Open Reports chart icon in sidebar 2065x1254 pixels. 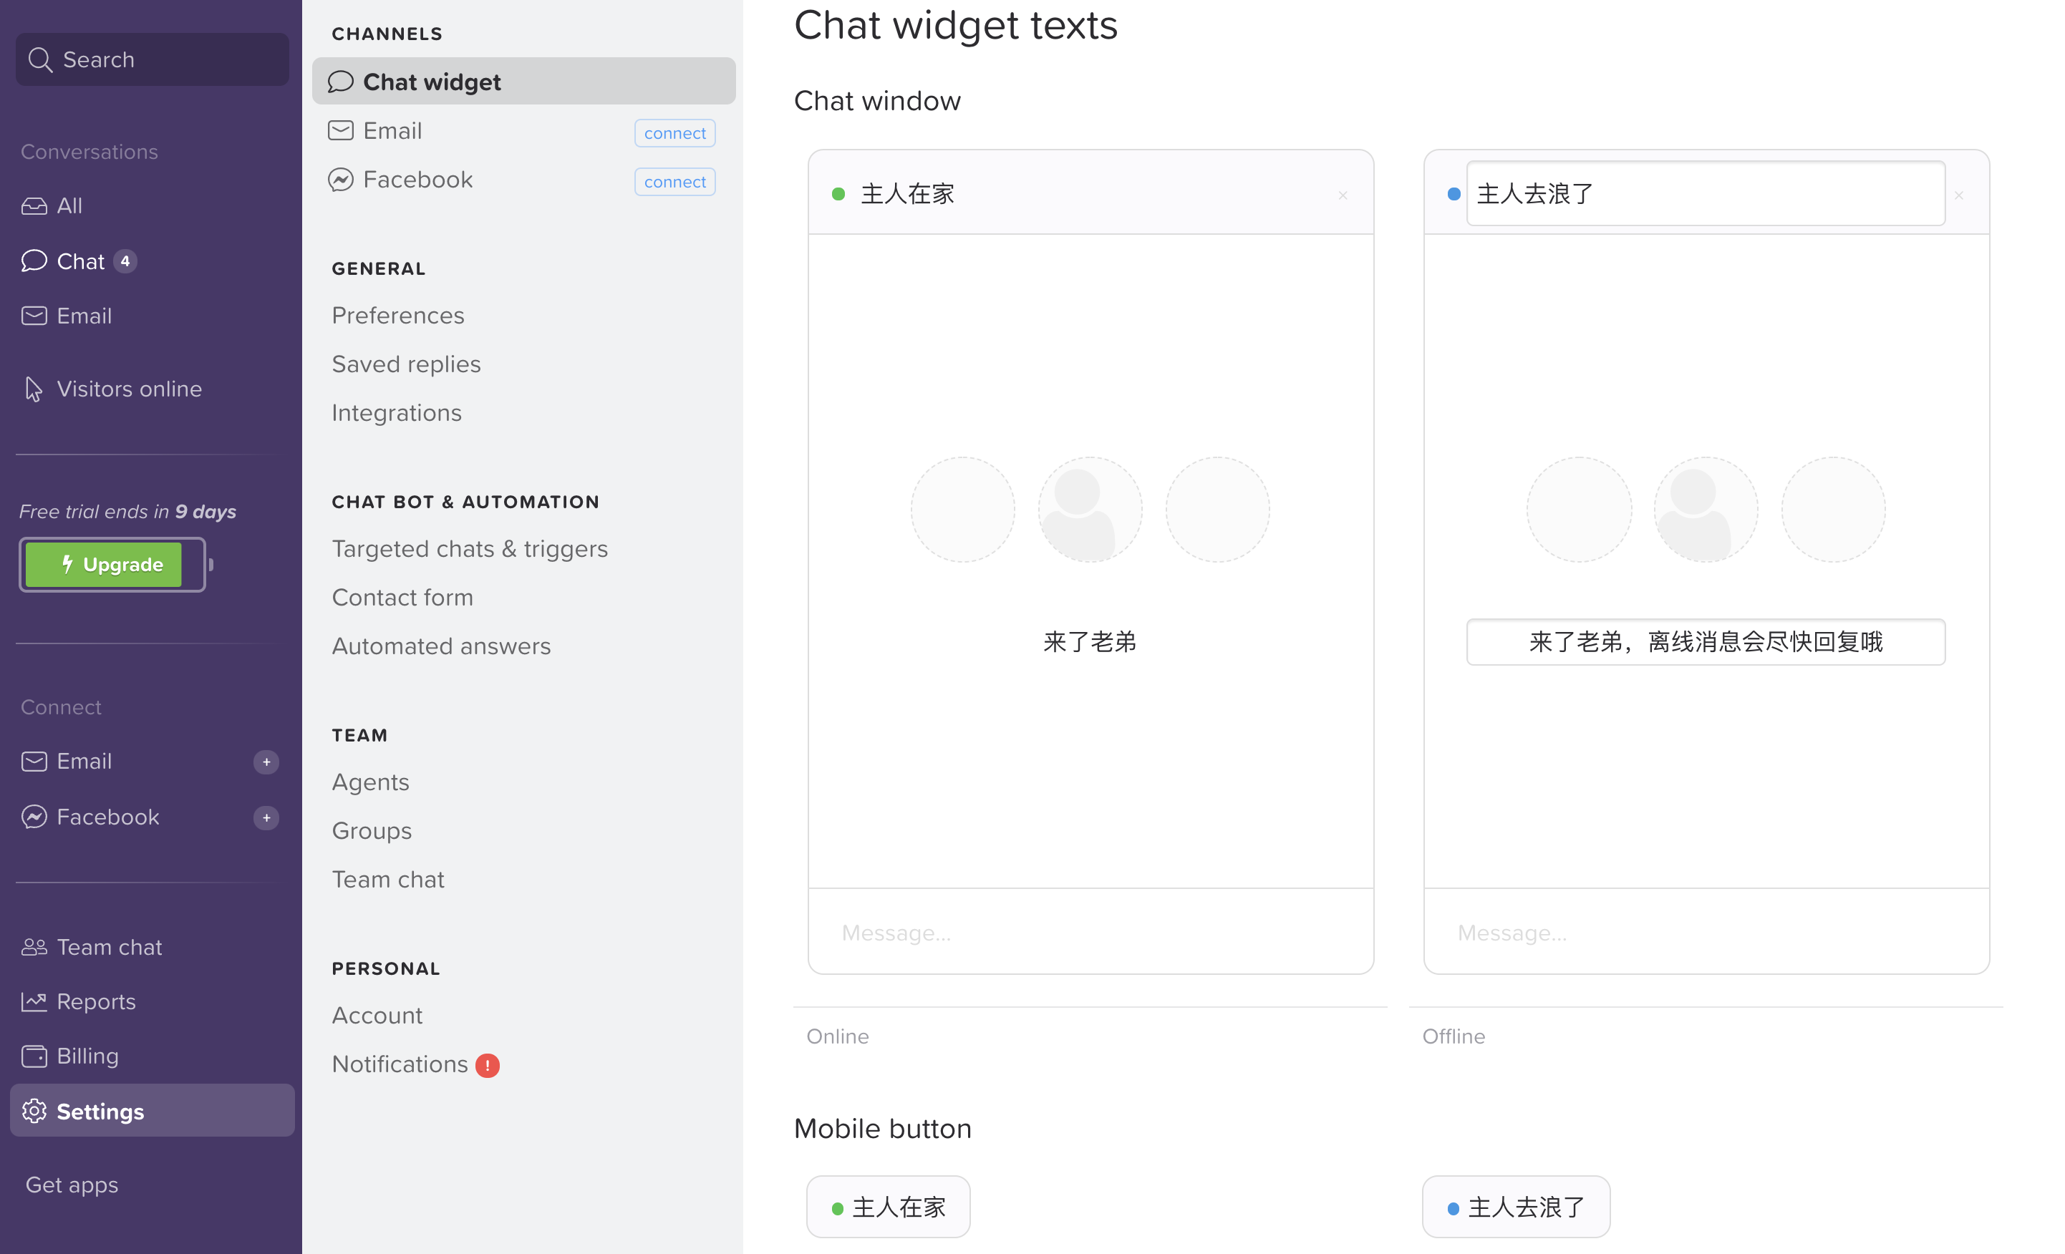pos(34,1001)
